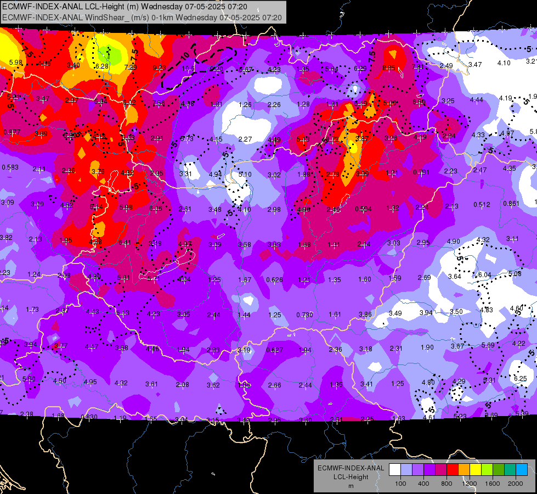The image size is (537, 494).
Task: Click the 1600 legend tick label
Action: tap(493, 484)
